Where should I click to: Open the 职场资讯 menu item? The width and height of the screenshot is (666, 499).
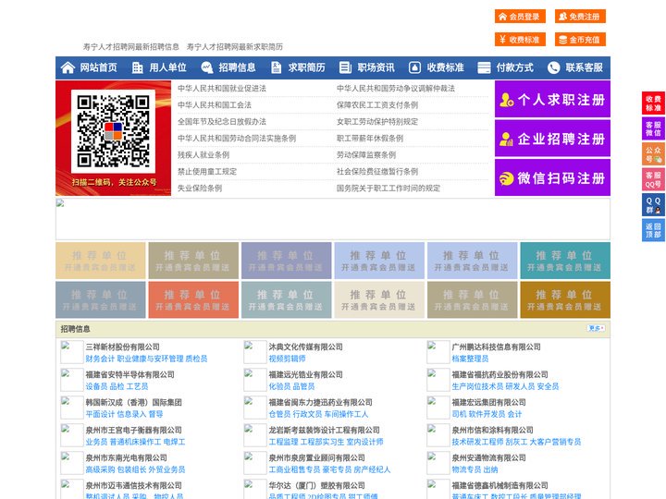point(376,67)
